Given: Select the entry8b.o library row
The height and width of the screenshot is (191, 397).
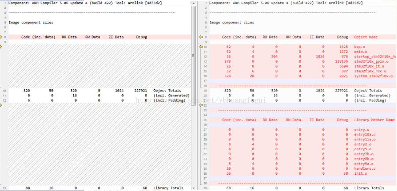Looking at the screenshot, I should coord(302,159).
